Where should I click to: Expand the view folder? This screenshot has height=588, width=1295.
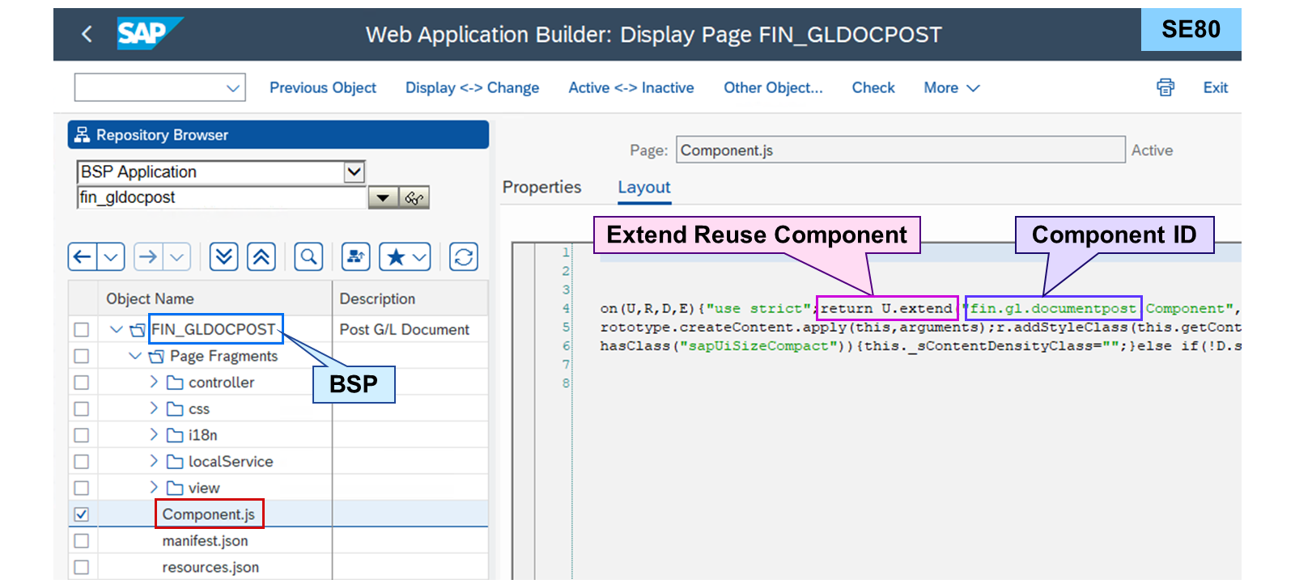pyautogui.click(x=154, y=488)
